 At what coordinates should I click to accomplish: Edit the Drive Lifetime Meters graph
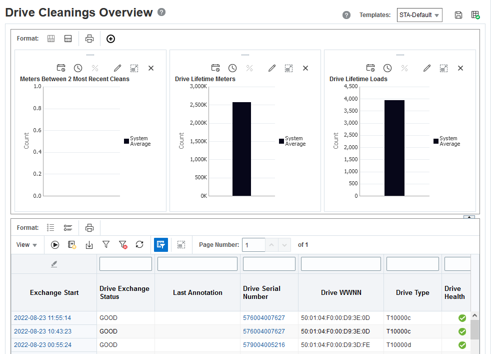[272, 68]
